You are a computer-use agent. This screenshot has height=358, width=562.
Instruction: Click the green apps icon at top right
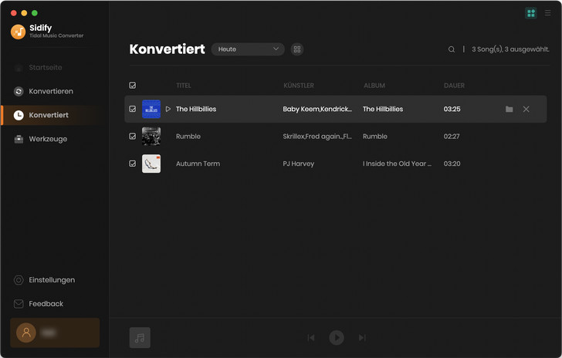click(x=531, y=13)
